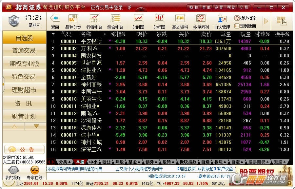Open 换肤 skin option
Image resolution: width=295 pixels, height=189 pixels.
tap(194, 7)
